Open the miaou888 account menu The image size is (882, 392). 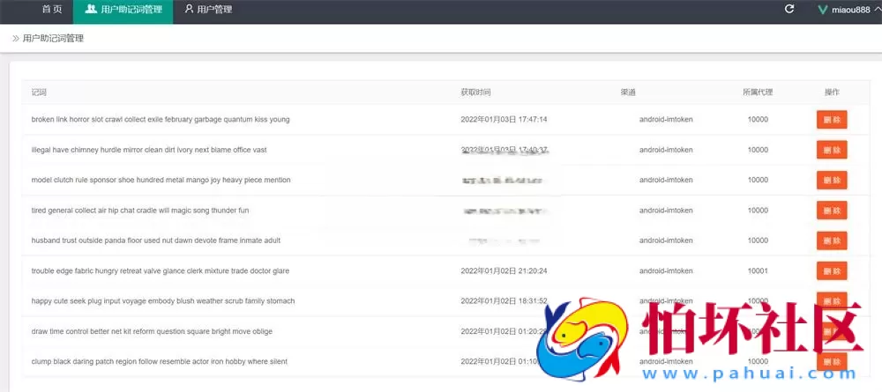(850, 10)
